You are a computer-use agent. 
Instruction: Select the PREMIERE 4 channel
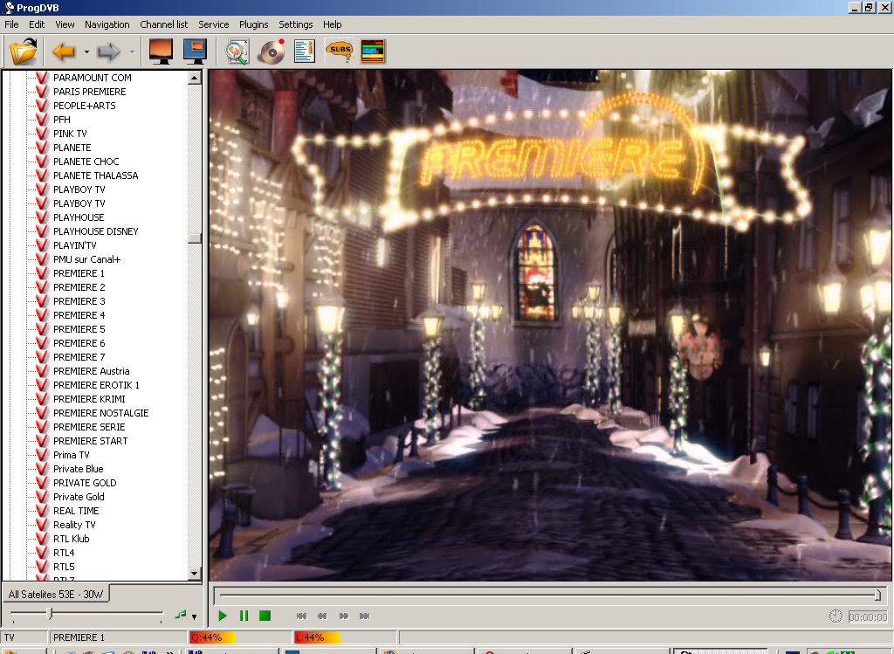pos(79,314)
